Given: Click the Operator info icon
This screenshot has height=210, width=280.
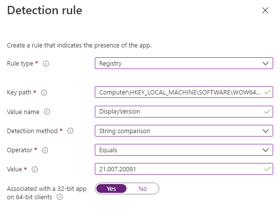Looking at the screenshot, I should [45, 150].
